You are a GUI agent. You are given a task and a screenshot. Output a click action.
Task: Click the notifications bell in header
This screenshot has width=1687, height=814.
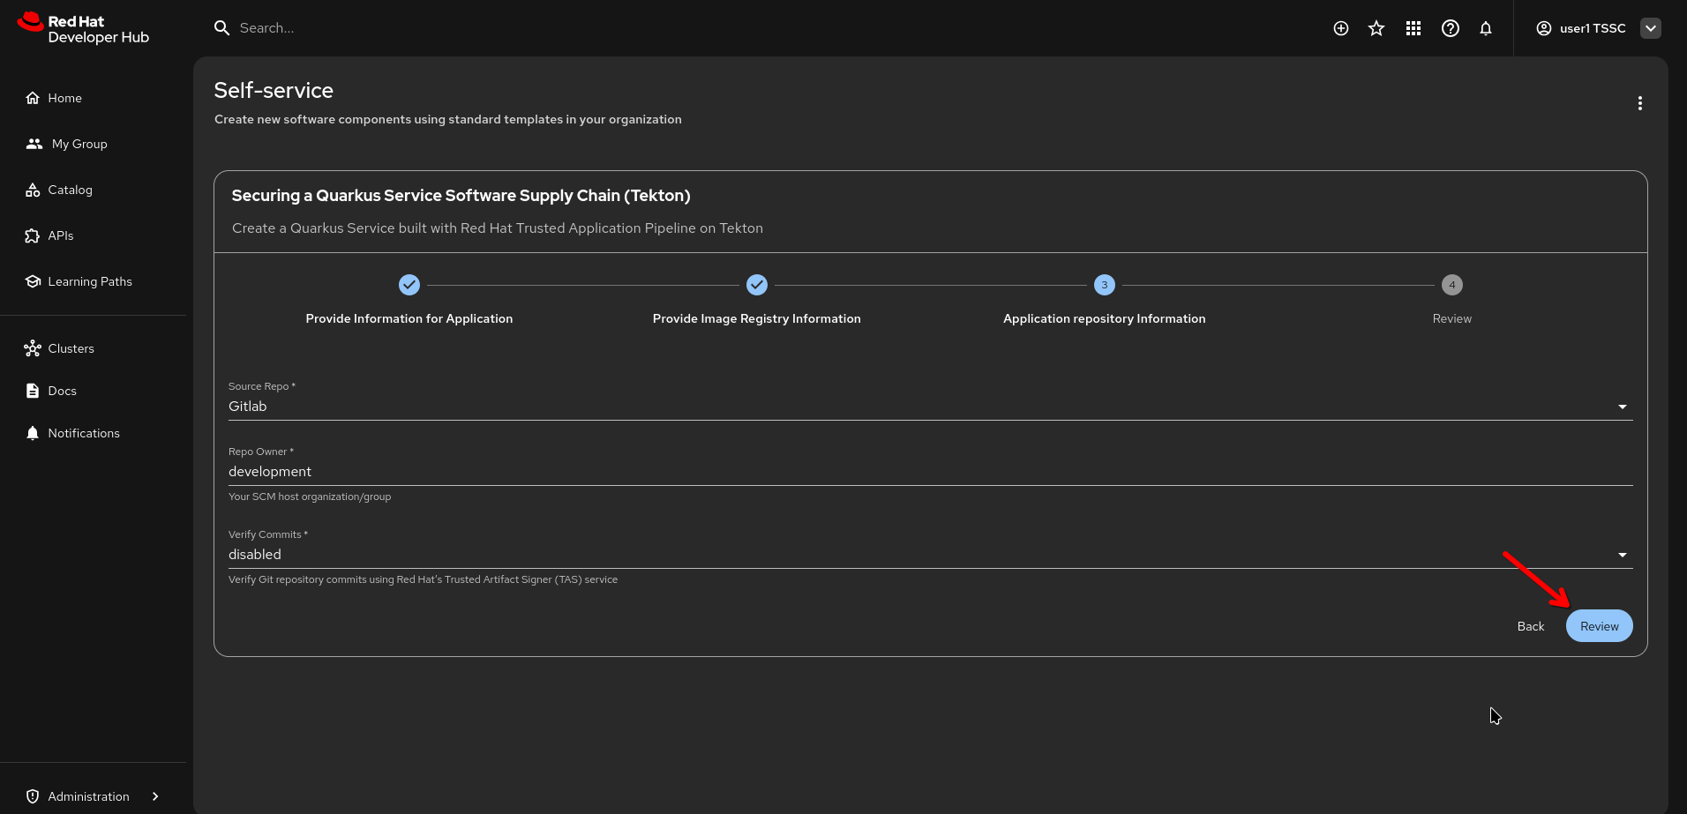point(1486,28)
